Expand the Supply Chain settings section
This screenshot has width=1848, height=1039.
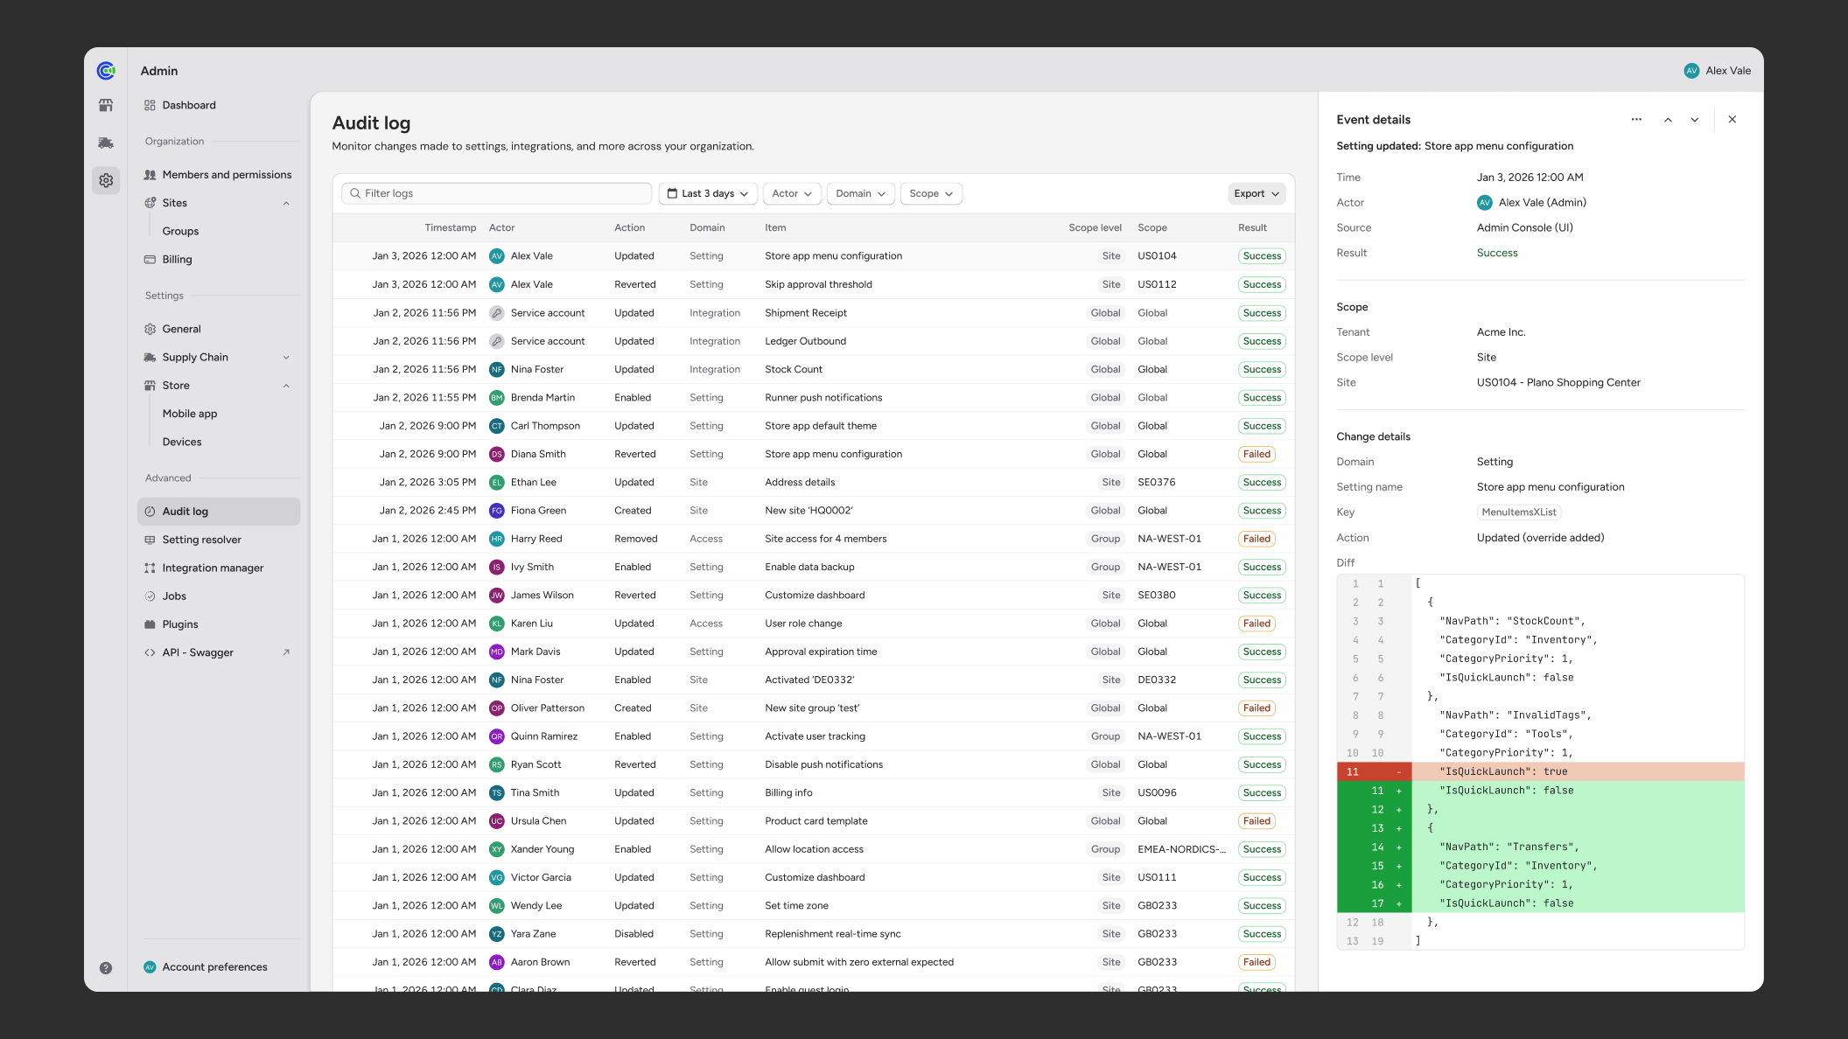pos(286,358)
